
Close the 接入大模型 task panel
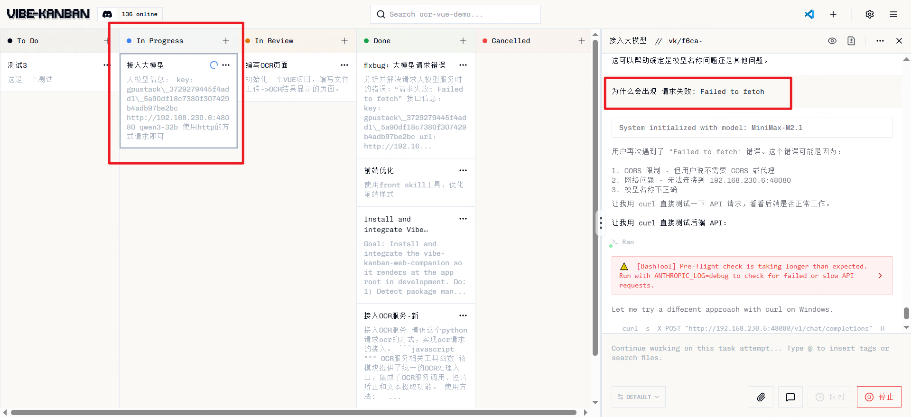(899, 41)
